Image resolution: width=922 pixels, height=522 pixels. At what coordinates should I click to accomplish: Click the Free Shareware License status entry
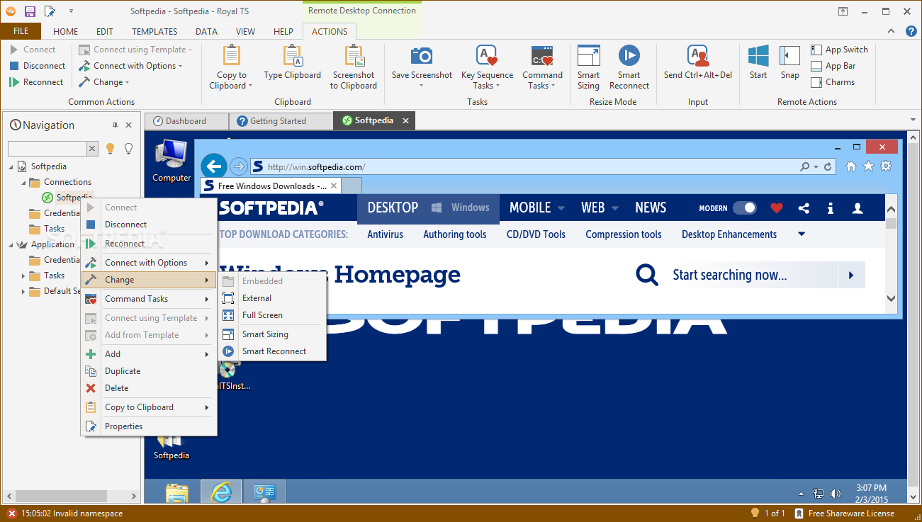tap(845, 514)
